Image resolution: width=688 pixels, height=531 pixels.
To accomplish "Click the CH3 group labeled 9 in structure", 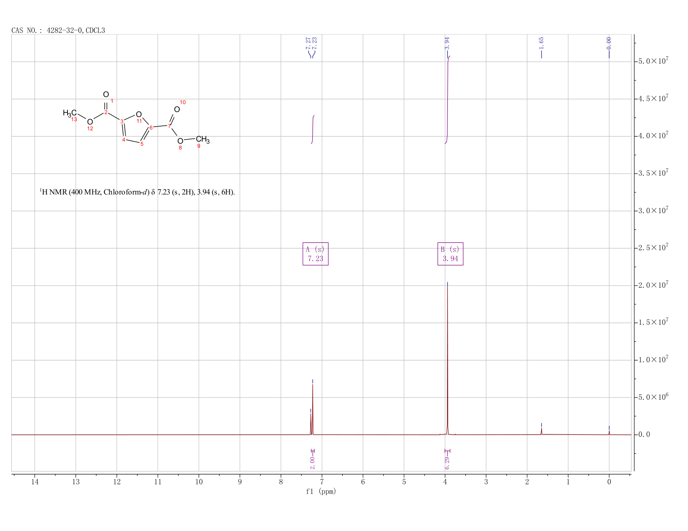I will click(x=203, y=140).
